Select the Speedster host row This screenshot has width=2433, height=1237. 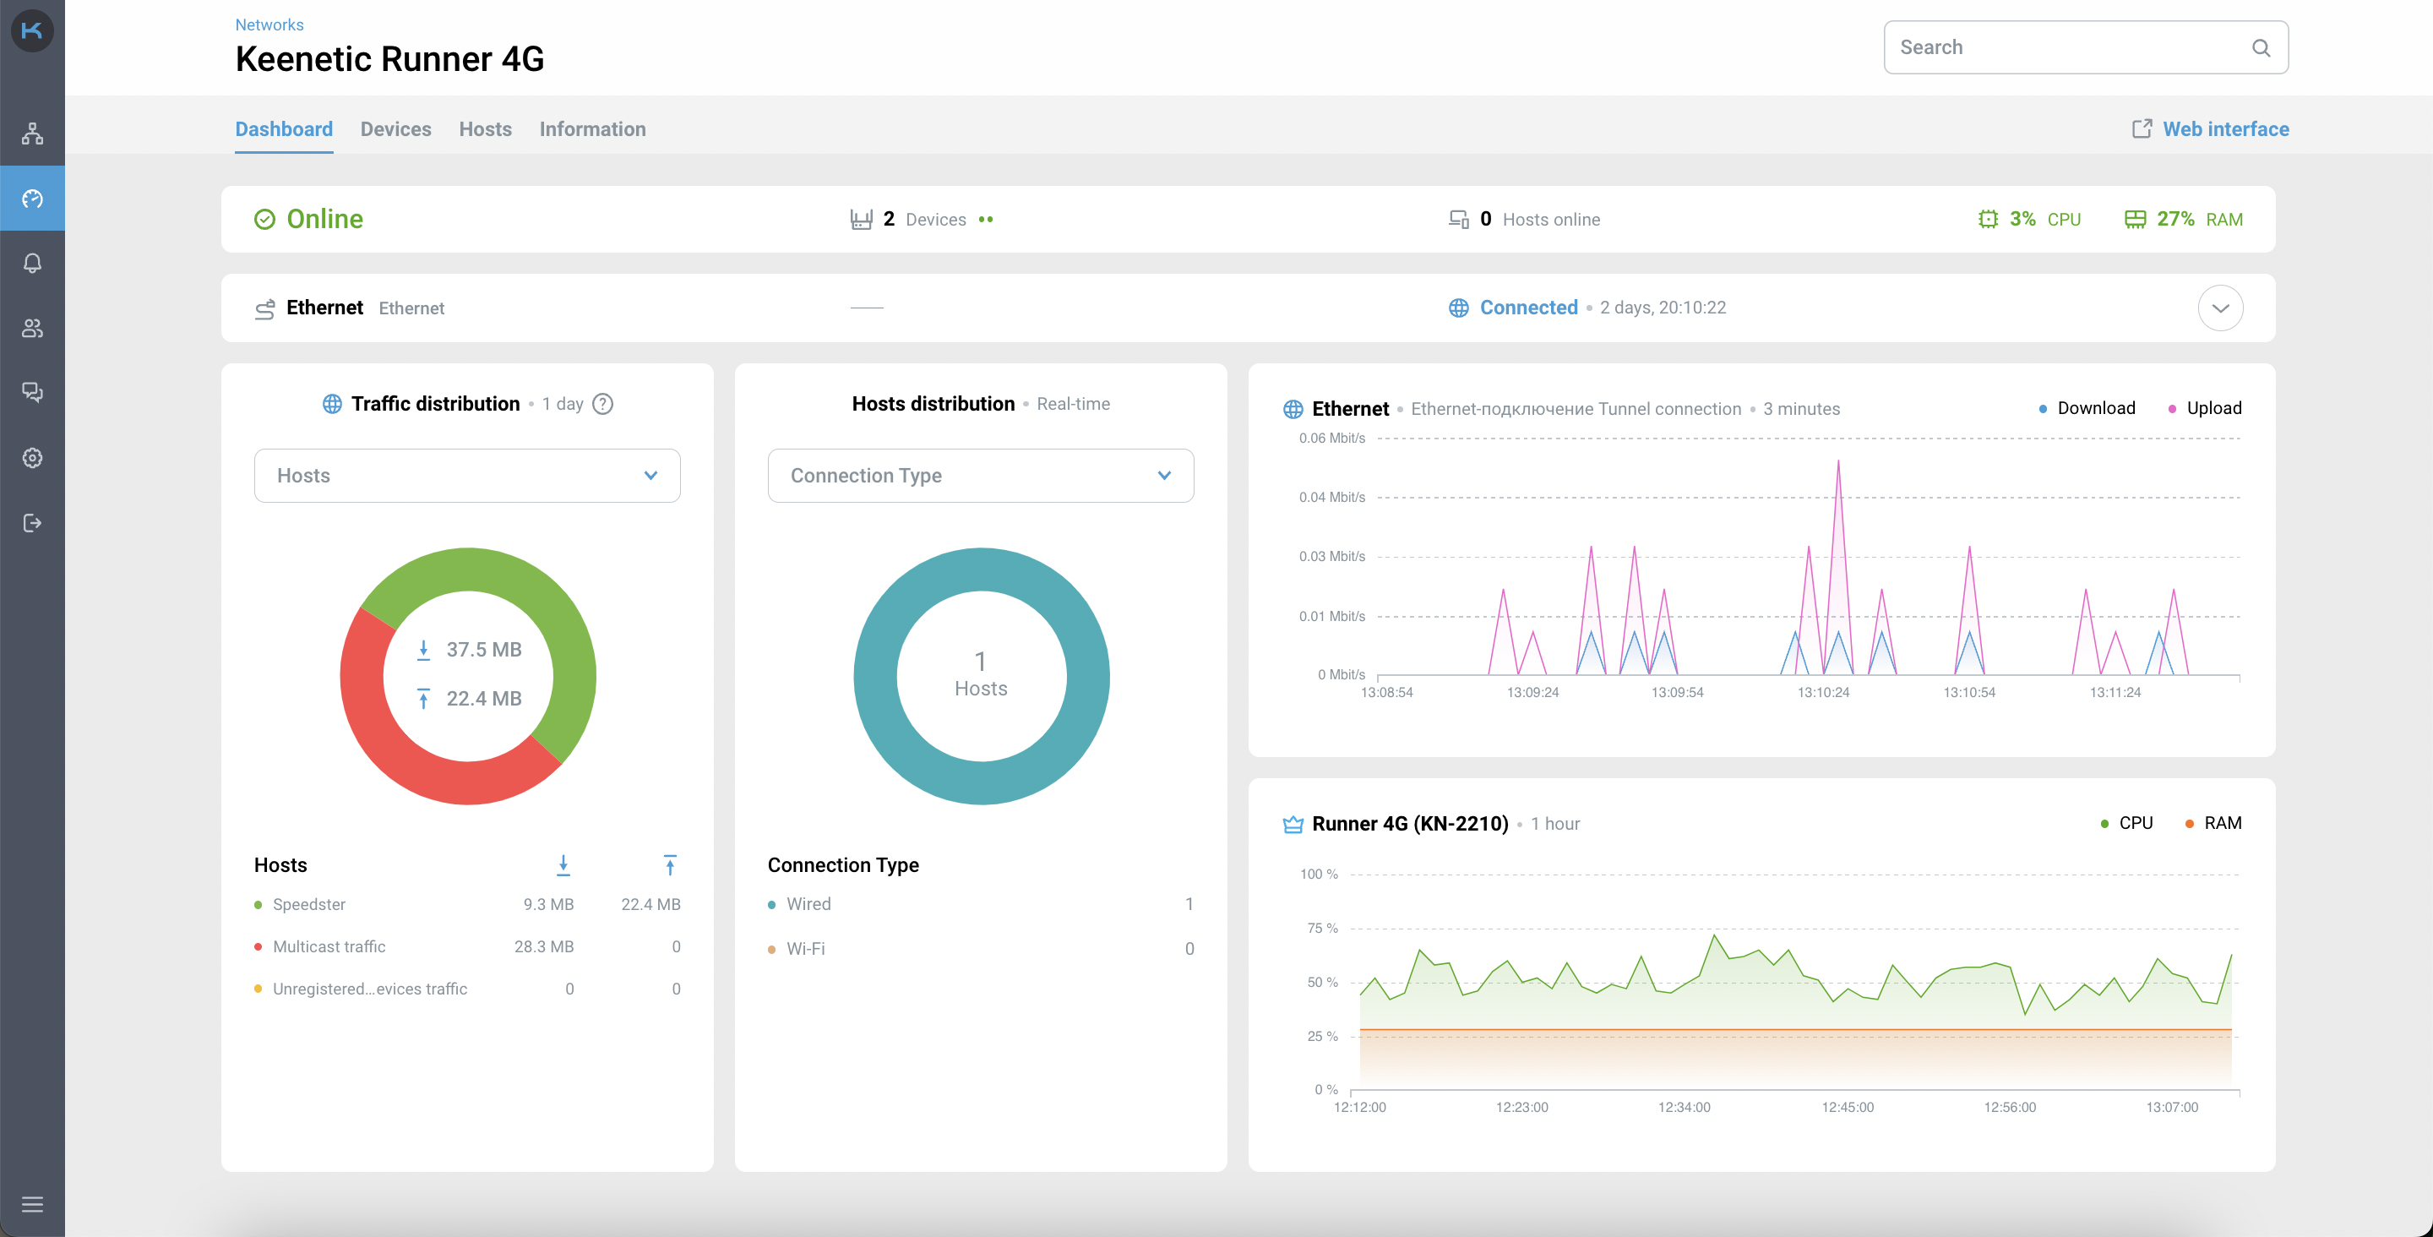[466, 904]
